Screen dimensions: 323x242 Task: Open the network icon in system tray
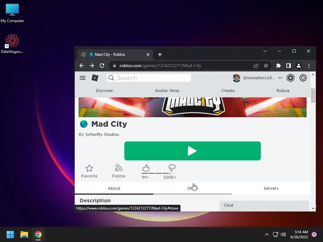click(275, 234)
